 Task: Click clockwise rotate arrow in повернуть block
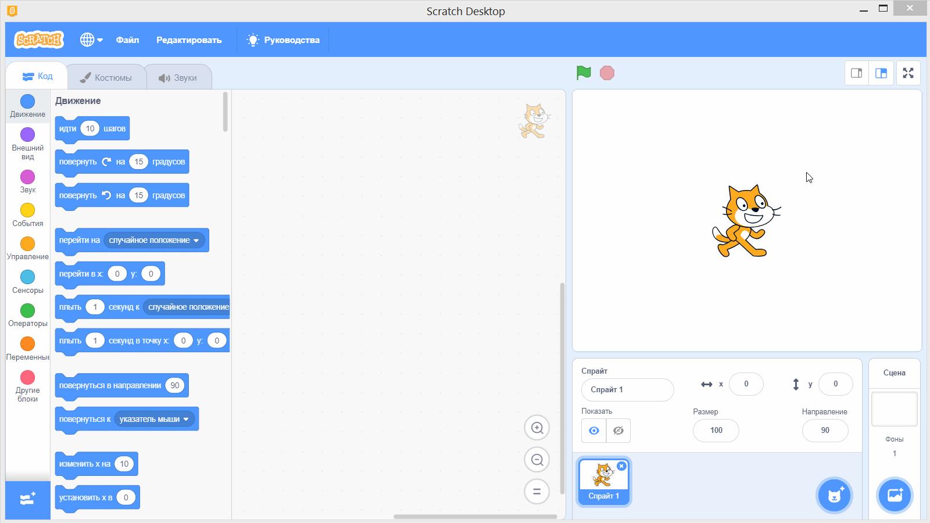point(106,162)
